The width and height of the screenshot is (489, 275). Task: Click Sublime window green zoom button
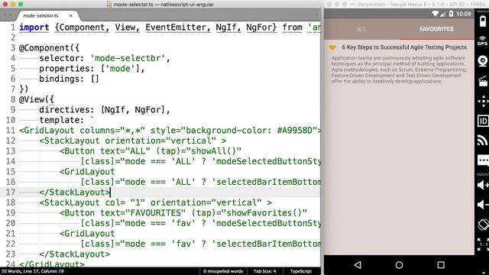tap(21, 5)
